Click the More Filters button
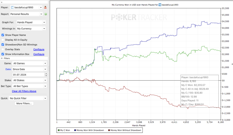Viewport: 233px width, 135px height. pyautogui.click(x=24, y=103)
